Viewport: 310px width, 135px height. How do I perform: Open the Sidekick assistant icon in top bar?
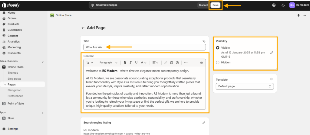click(274, 5)
